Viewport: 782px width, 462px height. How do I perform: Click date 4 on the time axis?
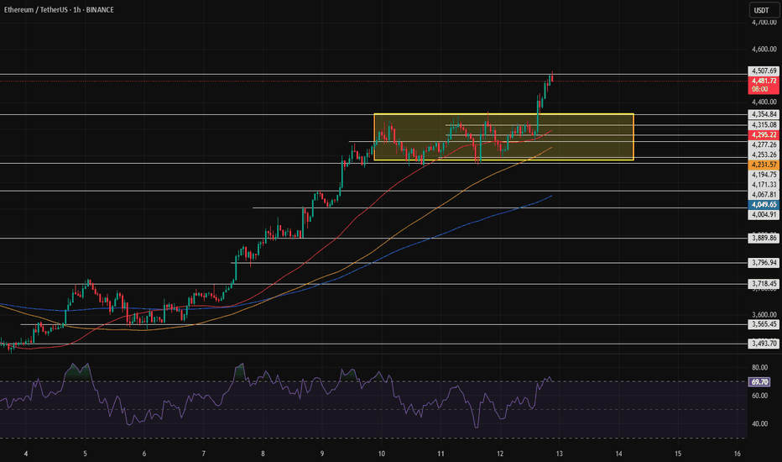pos(26,454)
